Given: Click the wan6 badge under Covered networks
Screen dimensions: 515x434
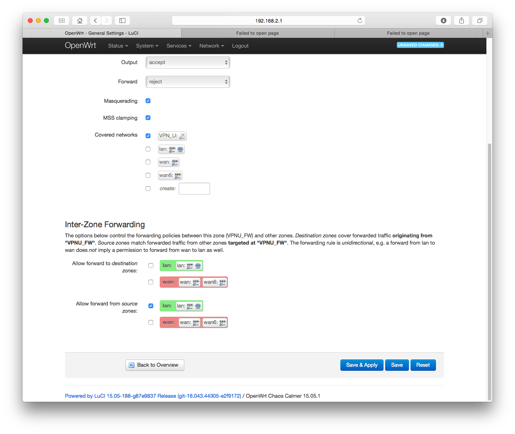Looking at the screenshot, I should click(x=170, y=175).
